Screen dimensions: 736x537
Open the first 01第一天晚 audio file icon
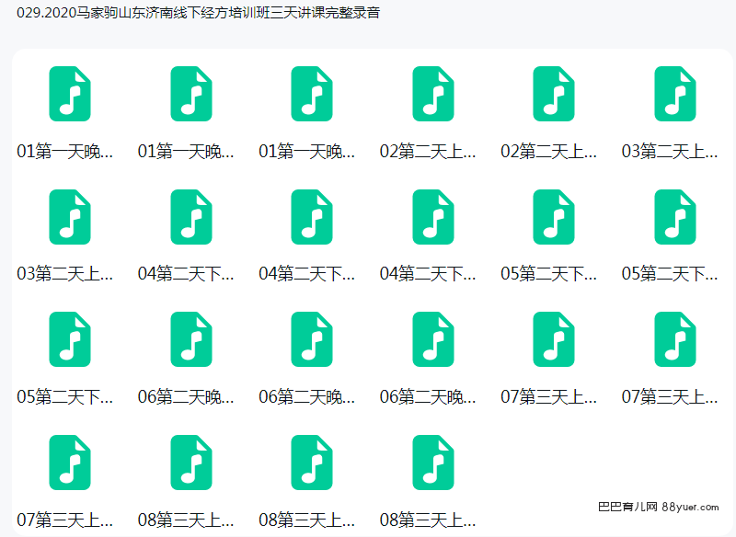pyautogui.click(x=70, y=94)
